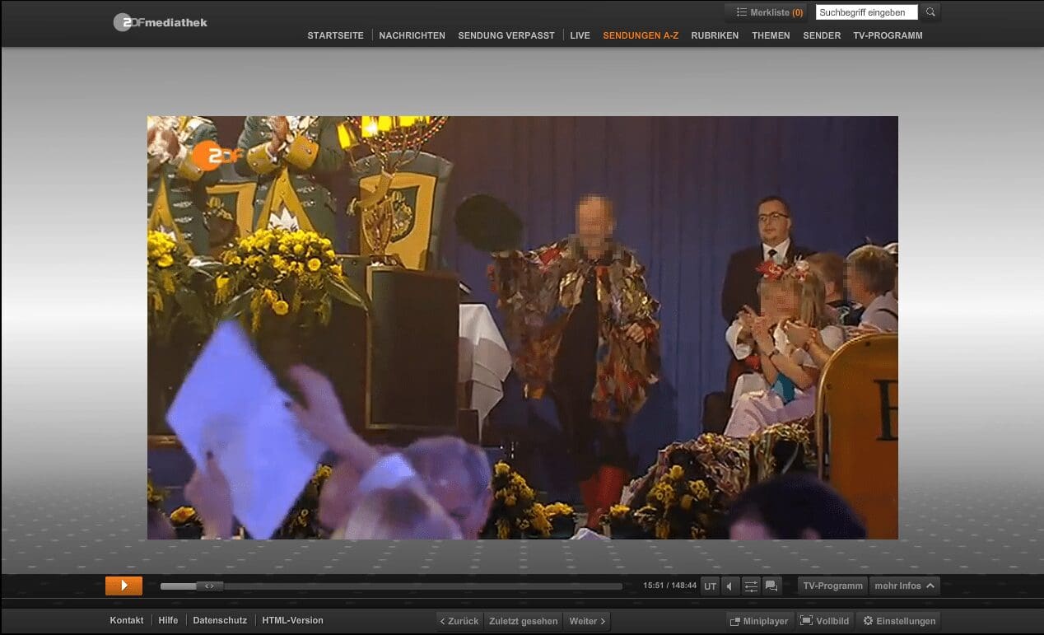
Task: Go to Weiter next item
Action: tap(588, 621)
